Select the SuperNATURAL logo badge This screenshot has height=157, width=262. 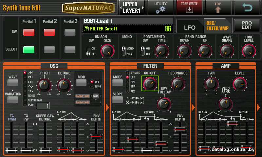click(88, 8)
